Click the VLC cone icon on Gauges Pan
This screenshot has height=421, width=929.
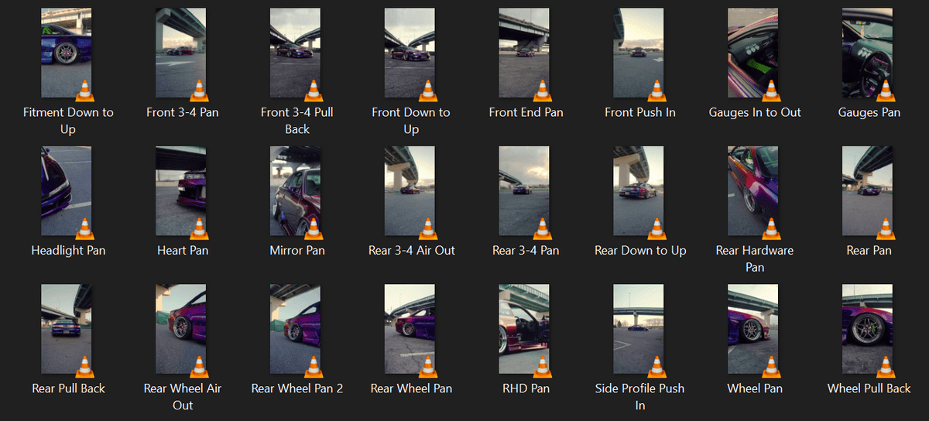click(x=886, y=90)
